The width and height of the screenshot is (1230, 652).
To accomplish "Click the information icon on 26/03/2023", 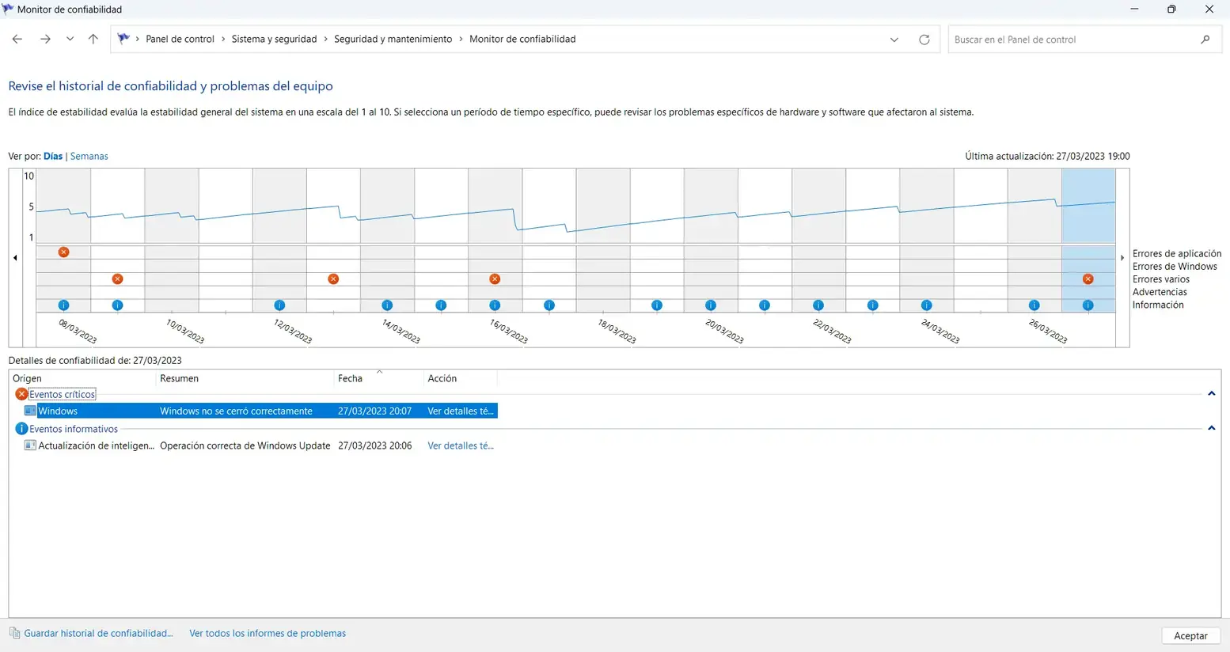I will point(1034,305).
